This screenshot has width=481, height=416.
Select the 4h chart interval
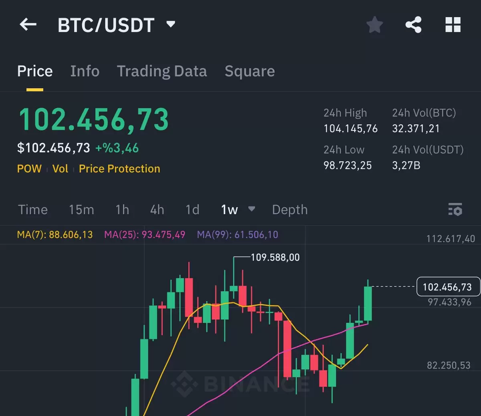(157, 210)
